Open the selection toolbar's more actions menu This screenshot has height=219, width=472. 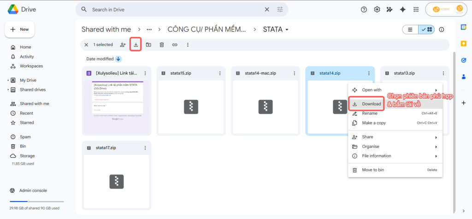(188, 45)
